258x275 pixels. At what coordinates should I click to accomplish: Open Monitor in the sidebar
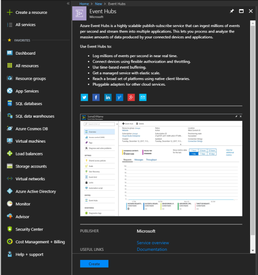18,204
